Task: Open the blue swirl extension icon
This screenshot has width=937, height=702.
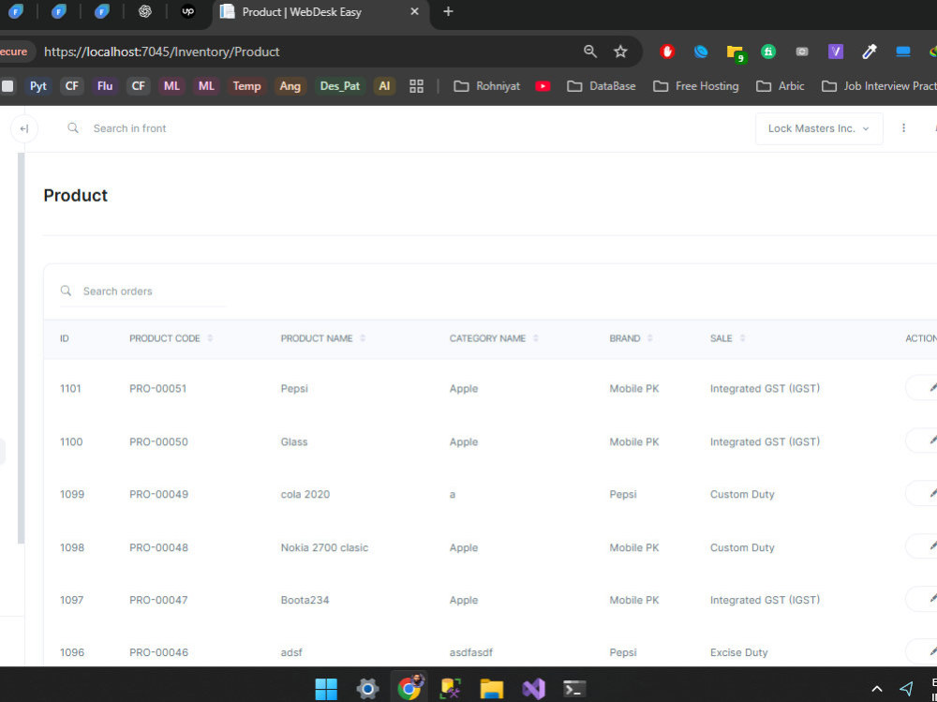Action: tap(700, 52)
